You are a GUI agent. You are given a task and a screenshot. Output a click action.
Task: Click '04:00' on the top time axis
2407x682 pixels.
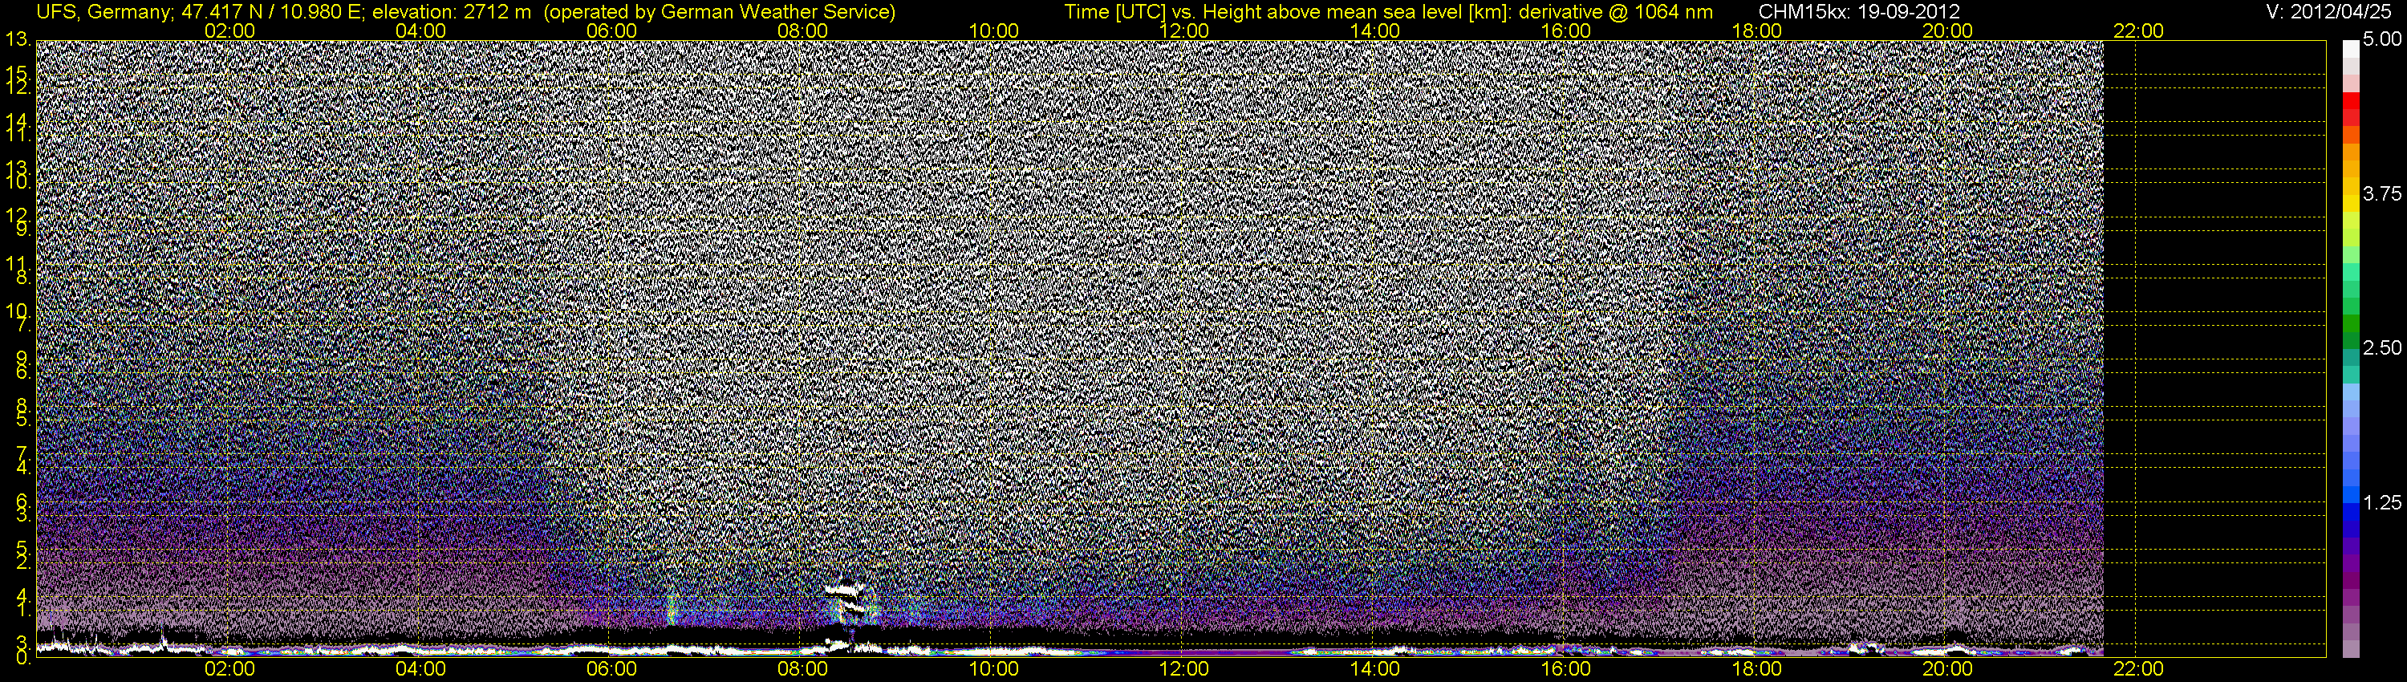pyautogui.click(x=420, y=30)
